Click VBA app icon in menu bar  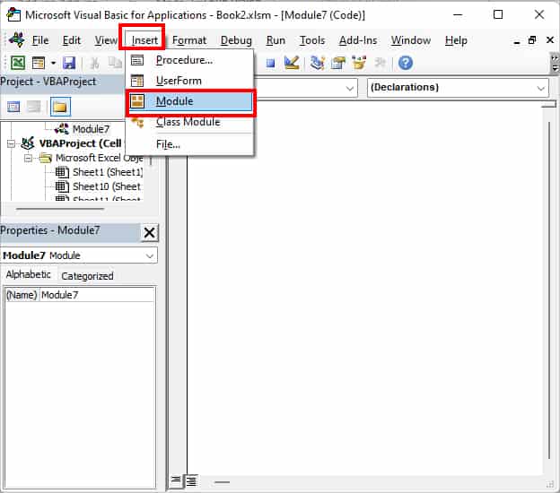[17, 39]
